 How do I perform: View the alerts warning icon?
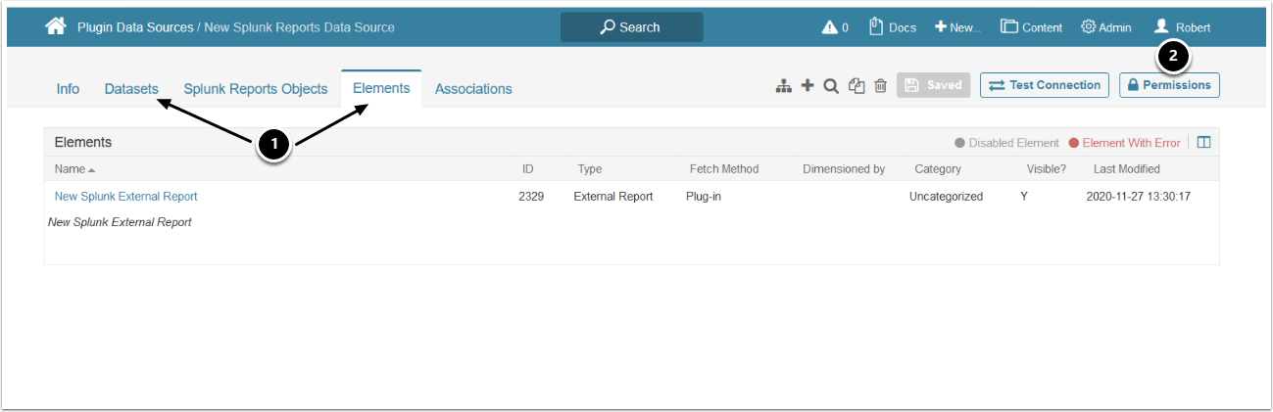[829, 27]
